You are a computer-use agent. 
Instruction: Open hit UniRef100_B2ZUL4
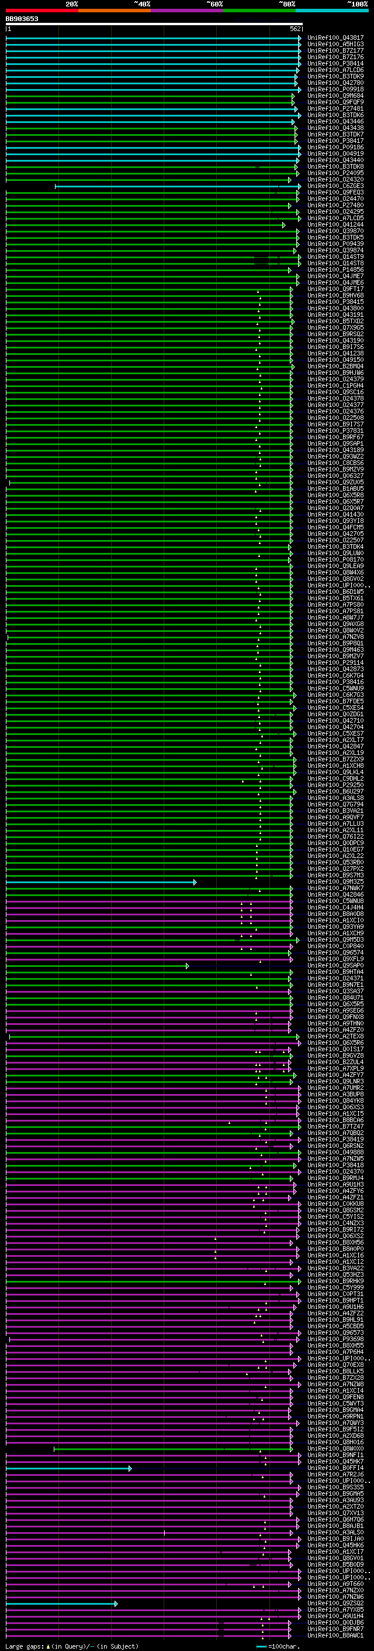(x=335, y=1062)
